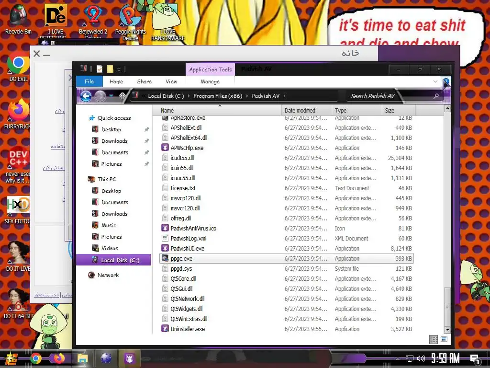Click the scroll down arrow of file list
Screen dimensions: 490x368
[x=447, y=330]
